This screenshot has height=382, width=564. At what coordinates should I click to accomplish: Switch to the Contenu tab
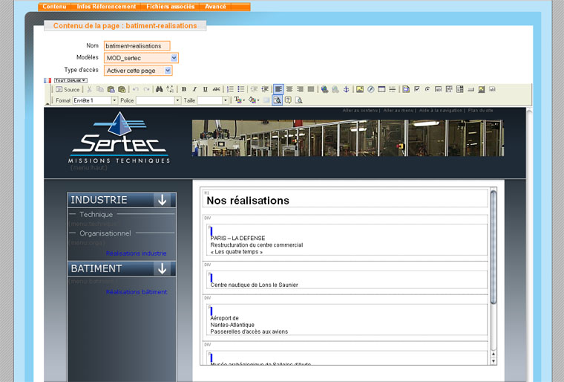(x=54, y=7)
